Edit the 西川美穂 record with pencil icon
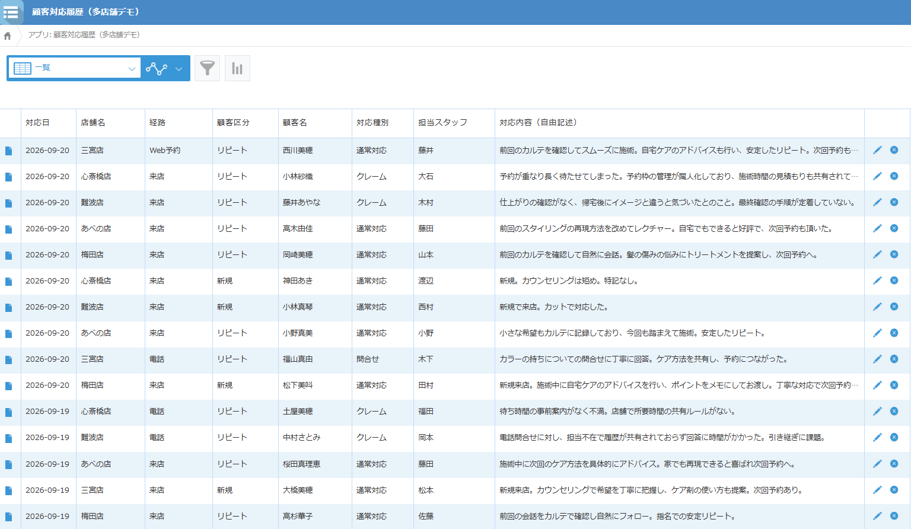 (x=877, y=150)
